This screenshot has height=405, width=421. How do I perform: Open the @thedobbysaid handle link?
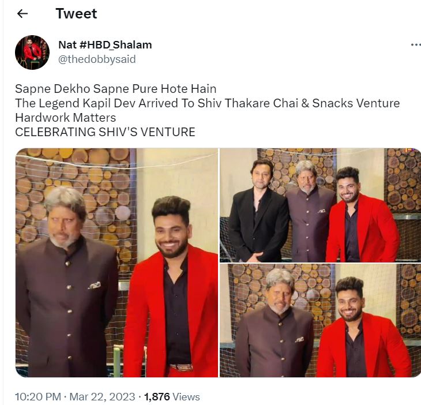point(97,59)
